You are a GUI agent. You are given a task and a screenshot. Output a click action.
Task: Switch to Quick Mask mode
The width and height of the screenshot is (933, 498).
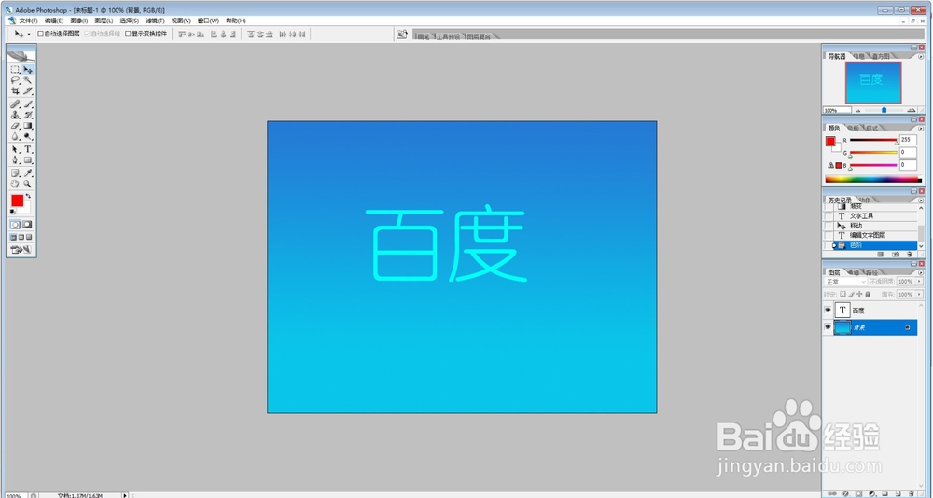click(x=27, y=225)
